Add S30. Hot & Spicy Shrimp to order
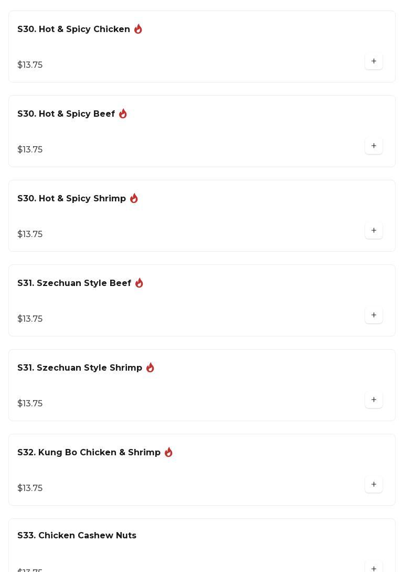This screenshot has height=572, width=404. (x=374, y=231)
